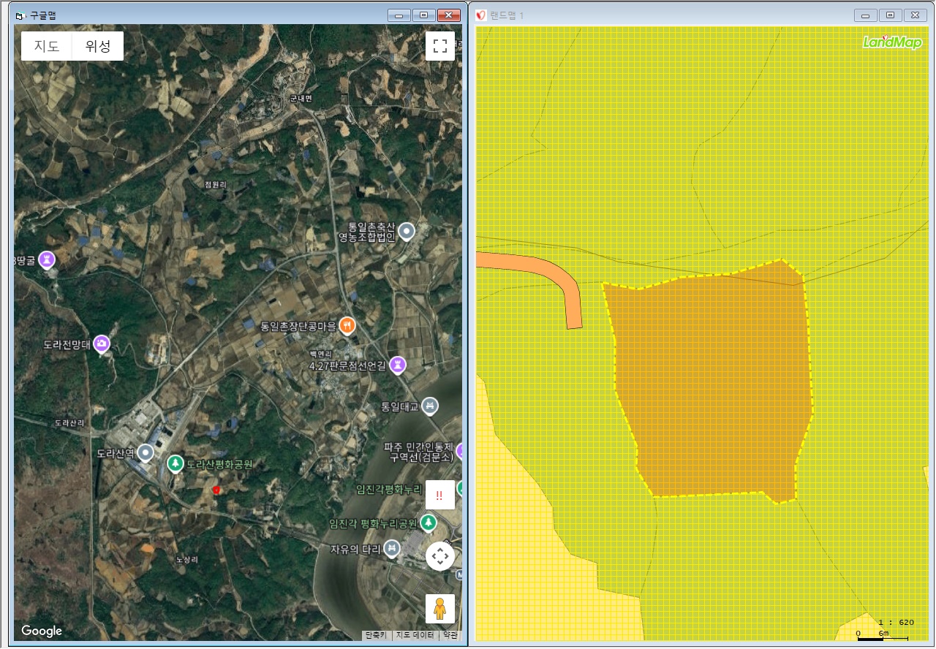The height and width of the screenshot is (649, 936).
Task: Click the 통일대교 bridge marker
Action: (x=430, y=406)
